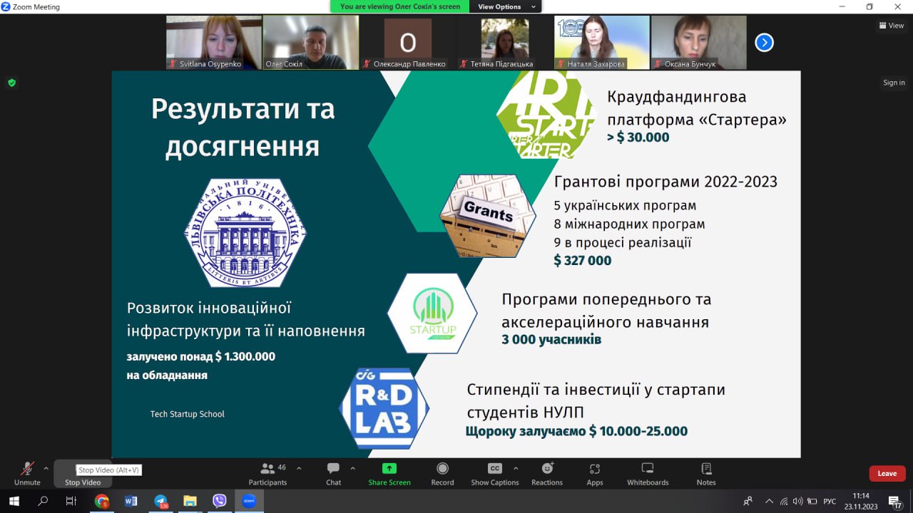Image resolution: width=913 pixels, height=513 pixels.
Task: Open the Notes panel
Action: pyautogui.click(x=706, y=473)
